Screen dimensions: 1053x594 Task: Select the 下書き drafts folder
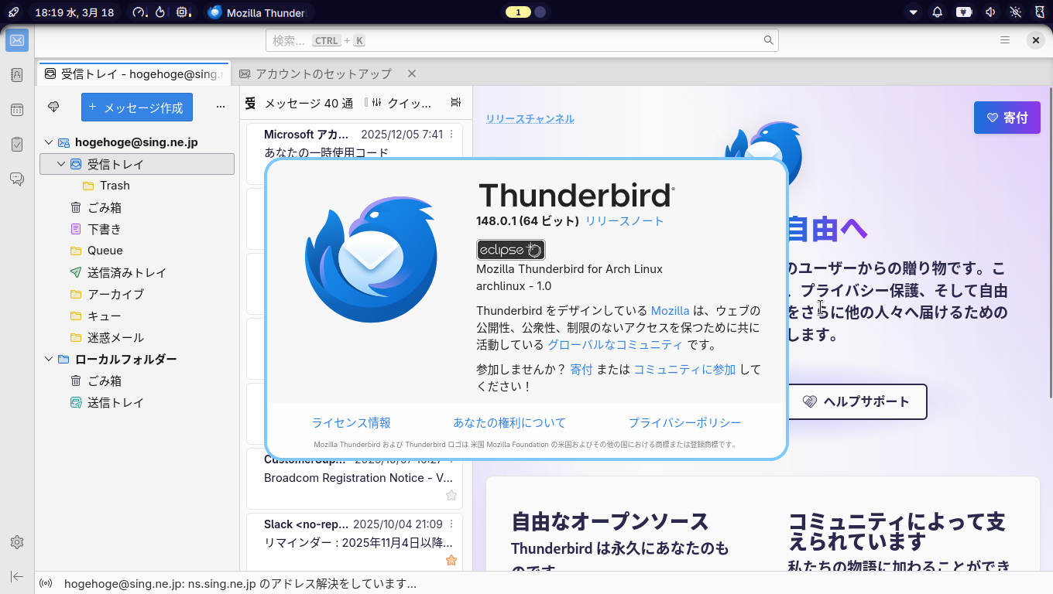coord(137,229)
